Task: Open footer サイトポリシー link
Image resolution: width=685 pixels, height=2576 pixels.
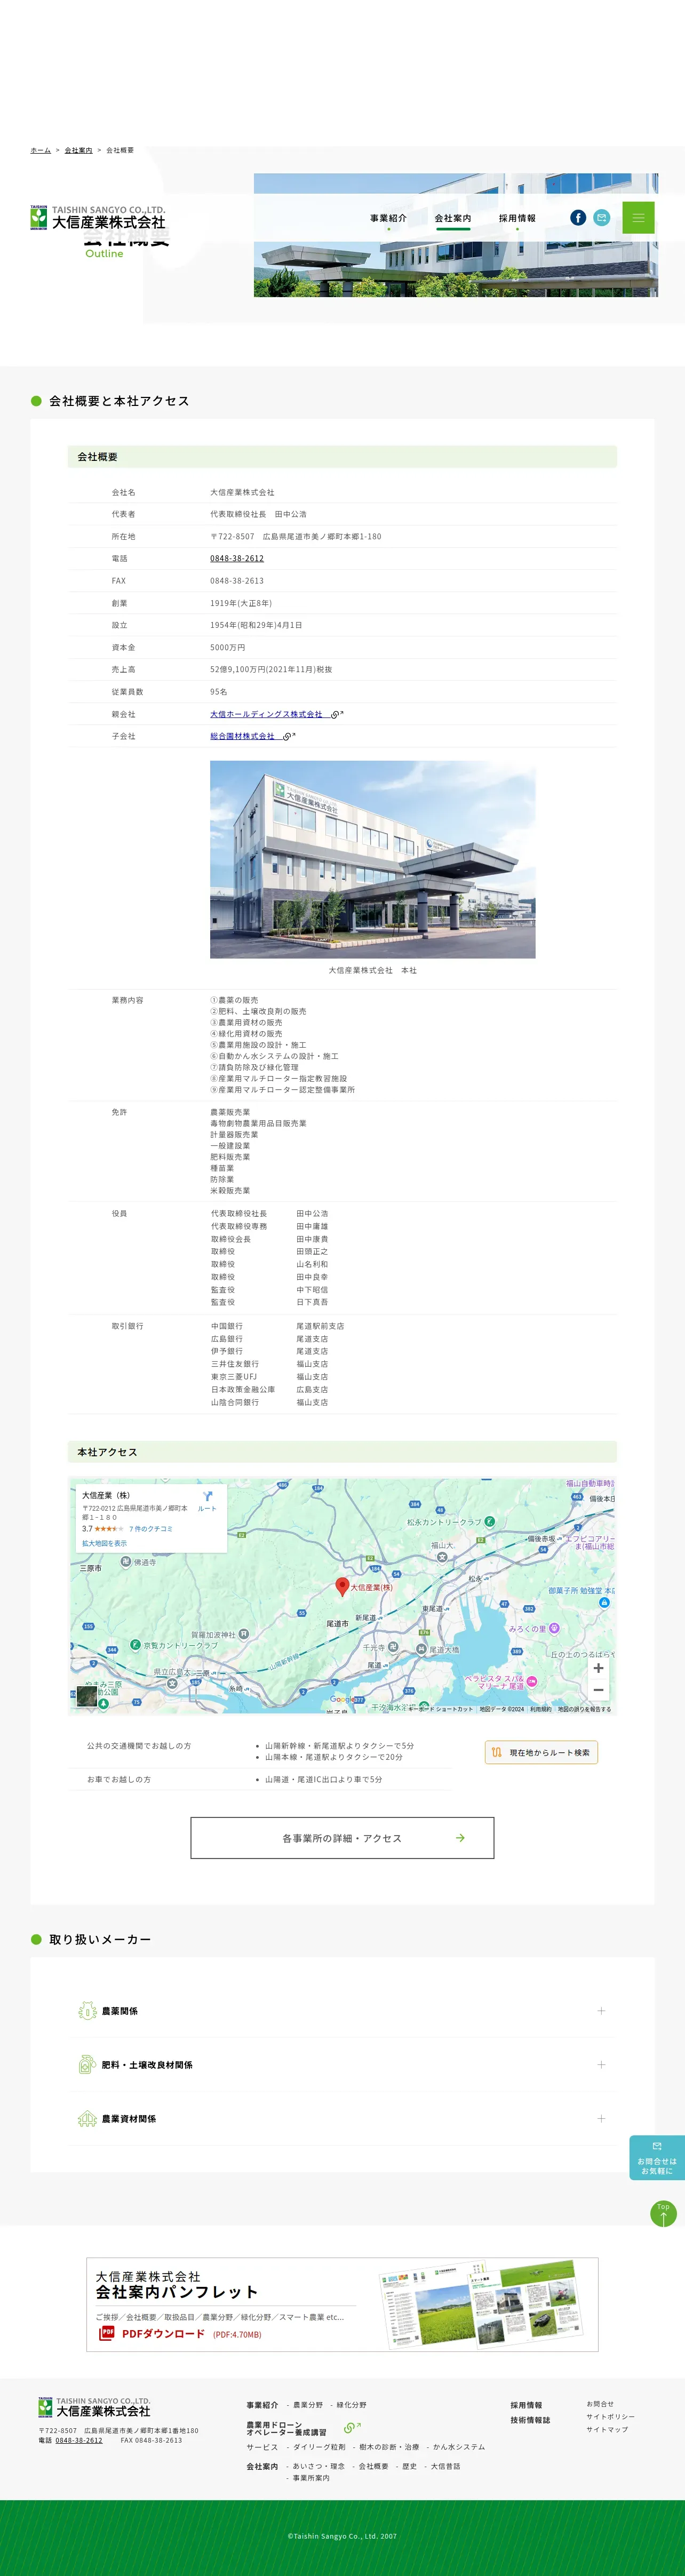Action: point(610,2416)
